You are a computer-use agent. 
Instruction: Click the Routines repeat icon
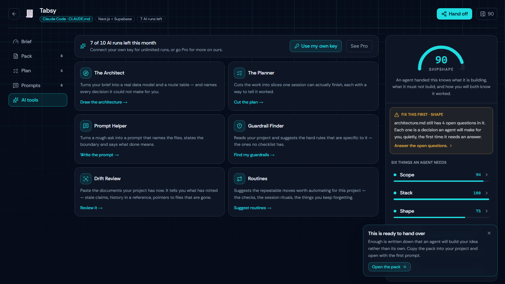[240, 179]
